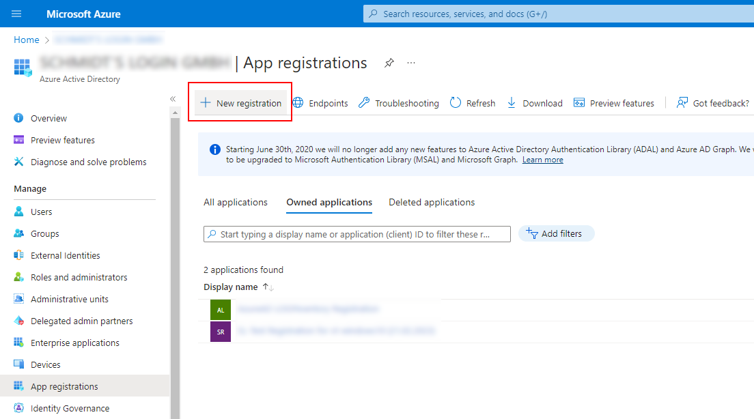Image resolution: width=754 pixels, height=419 pixels.
Task: Open Roles and administrators
Action: point(79,277)
